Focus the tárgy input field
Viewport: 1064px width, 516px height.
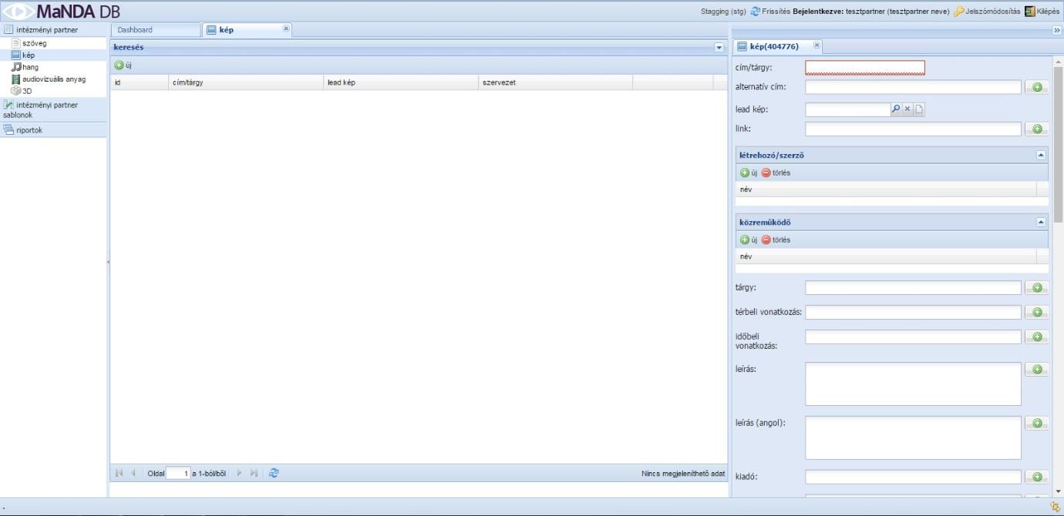(x=913, y=287)
